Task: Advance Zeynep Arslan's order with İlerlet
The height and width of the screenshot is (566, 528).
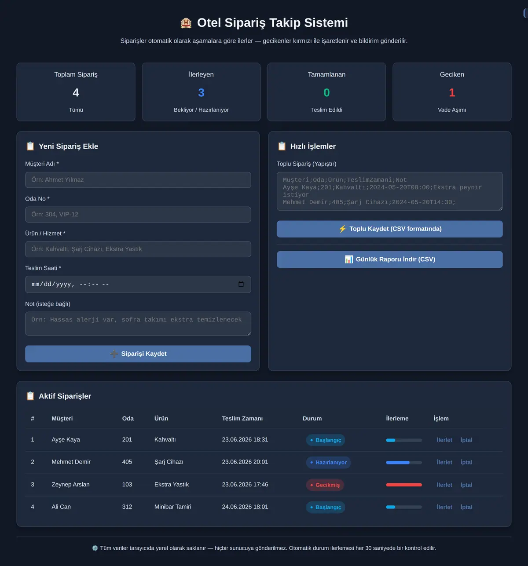Action: click(444, 485)
